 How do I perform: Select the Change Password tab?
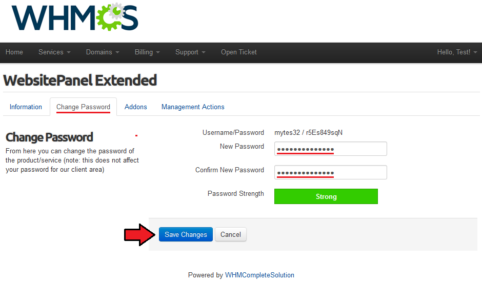click(83, 107)
